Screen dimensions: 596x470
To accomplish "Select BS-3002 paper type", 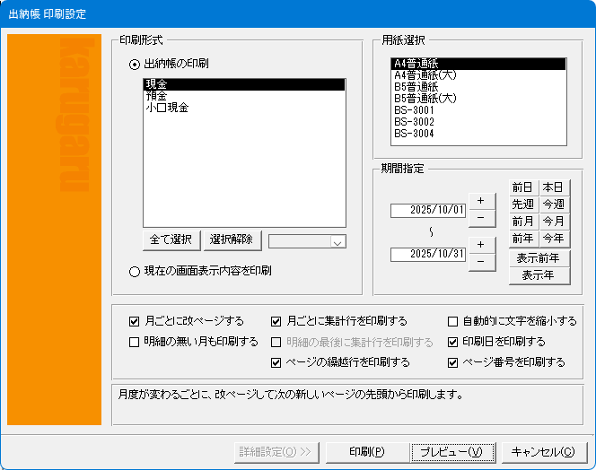I will tap(414, 122).
